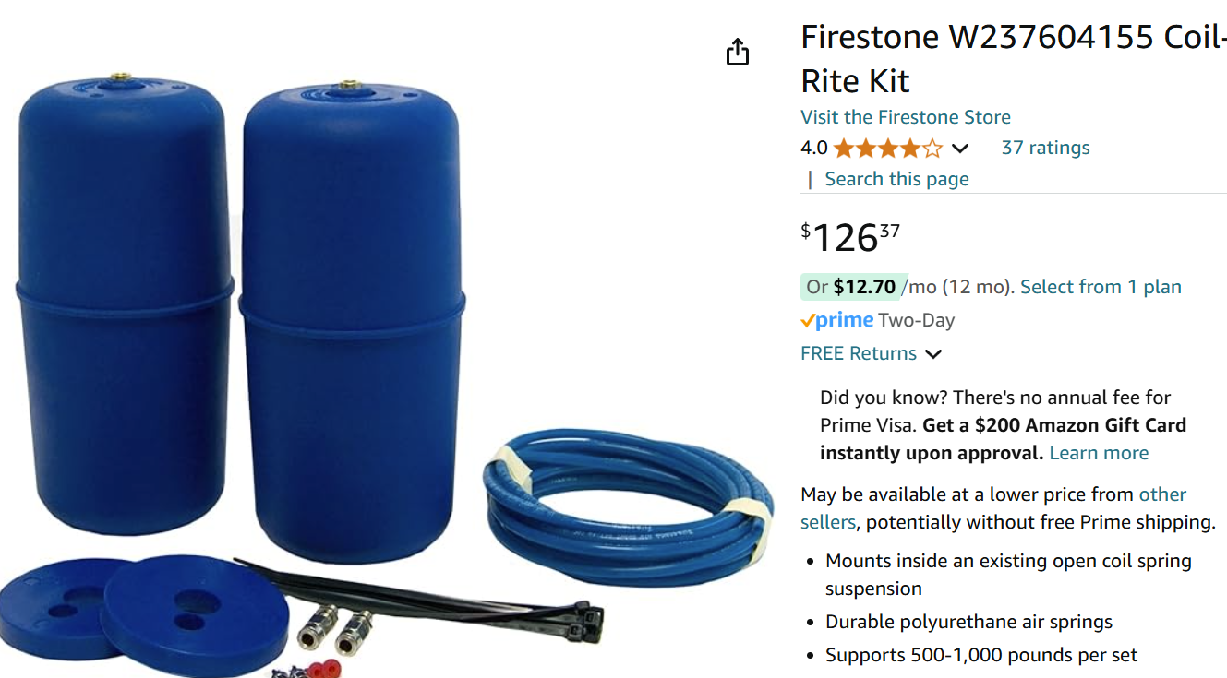1227x678 pixels.
Task: Click the FREE Returns text
Action: click(859, 353)
